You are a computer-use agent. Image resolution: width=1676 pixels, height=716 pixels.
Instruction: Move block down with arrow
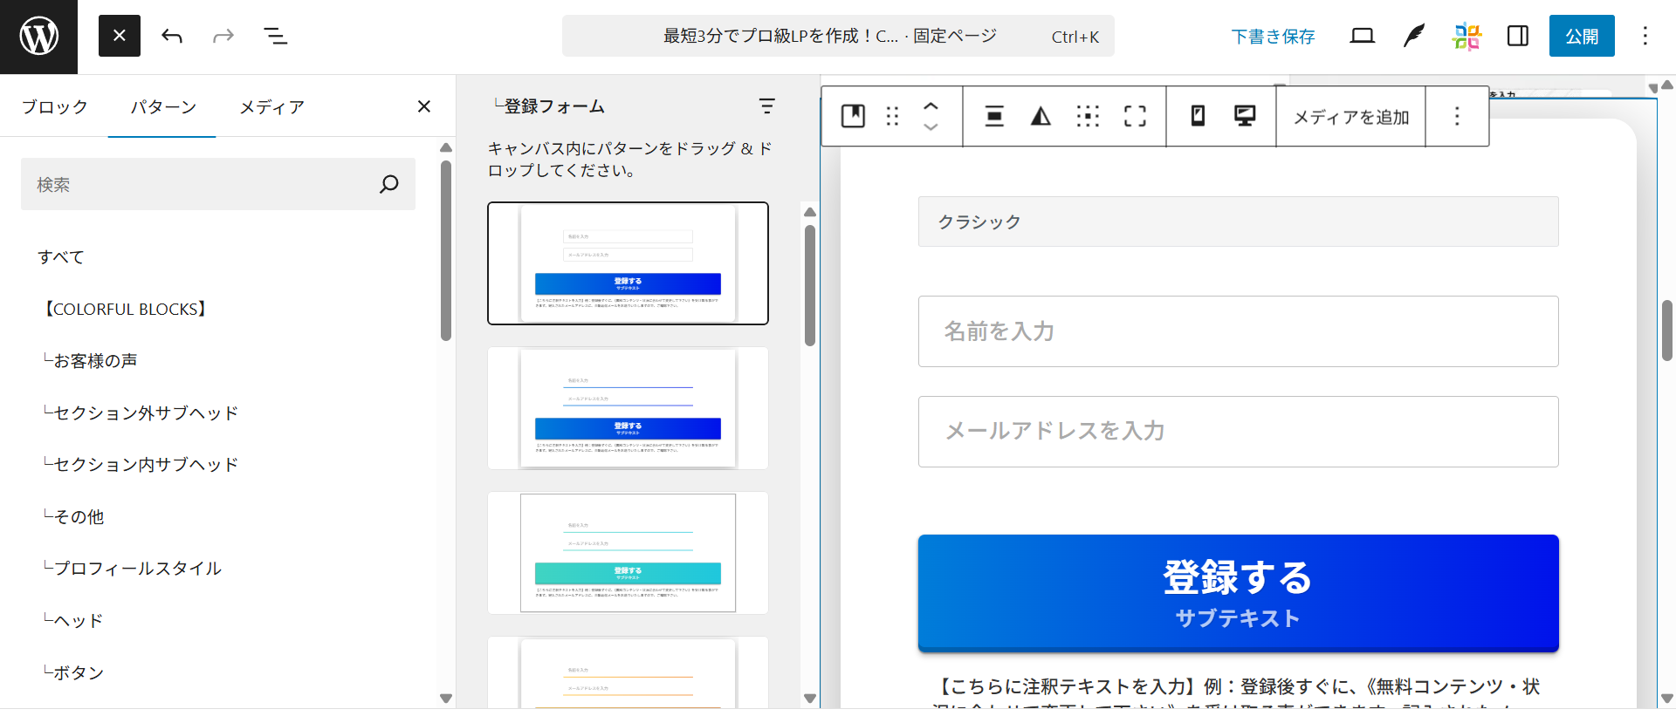coord(931,127)
